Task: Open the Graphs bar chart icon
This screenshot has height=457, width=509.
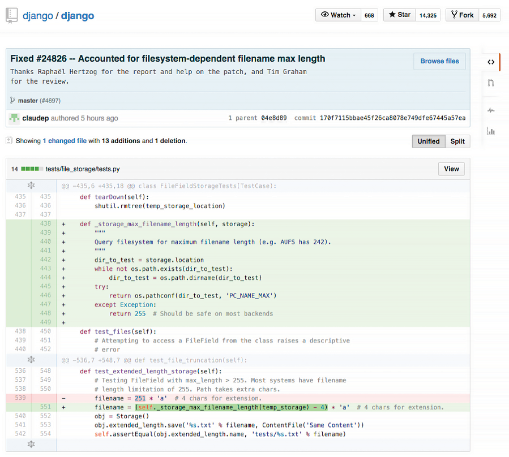Action: coord(490,132)
